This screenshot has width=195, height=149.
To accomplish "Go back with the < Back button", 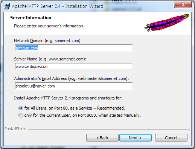I will coord(102,138).
